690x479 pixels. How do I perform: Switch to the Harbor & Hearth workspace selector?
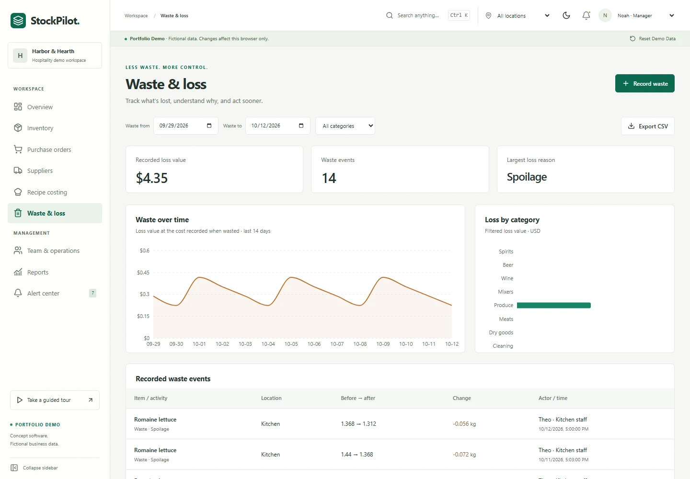[x=55, y=56]
